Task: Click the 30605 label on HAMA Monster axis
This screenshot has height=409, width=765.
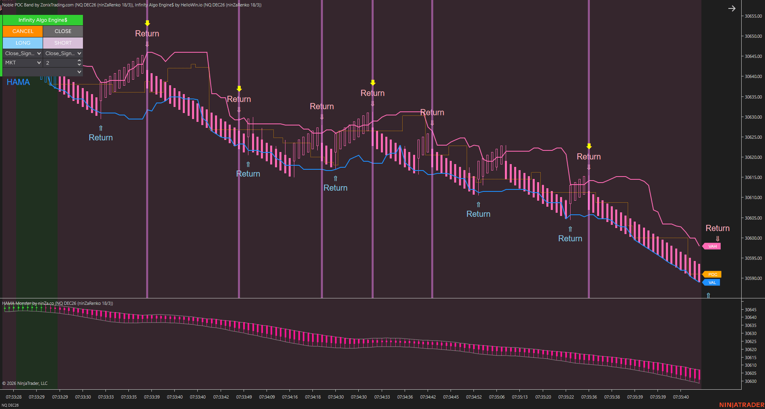Action: [751, 373]
